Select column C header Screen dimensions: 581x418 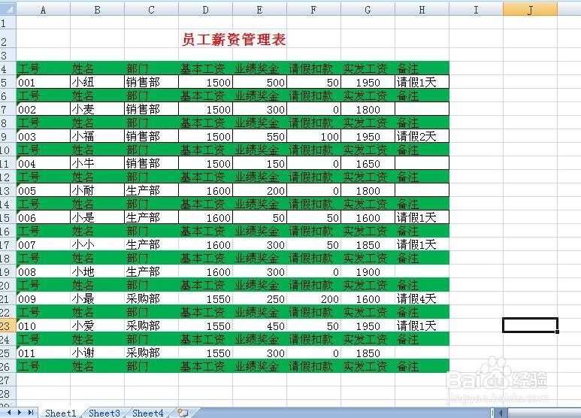pyautogui.click(x=151, y=10)
